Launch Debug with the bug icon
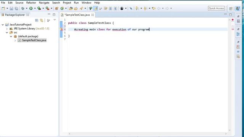The height and width of the screenshot is (137, 244). pyautogui.click(x=23, y=8)
